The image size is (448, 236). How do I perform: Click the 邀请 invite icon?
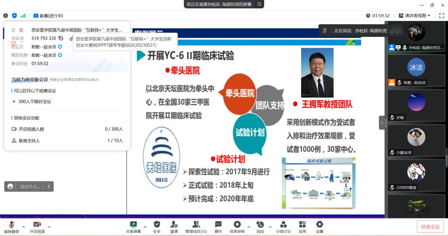tap(174, 225)
